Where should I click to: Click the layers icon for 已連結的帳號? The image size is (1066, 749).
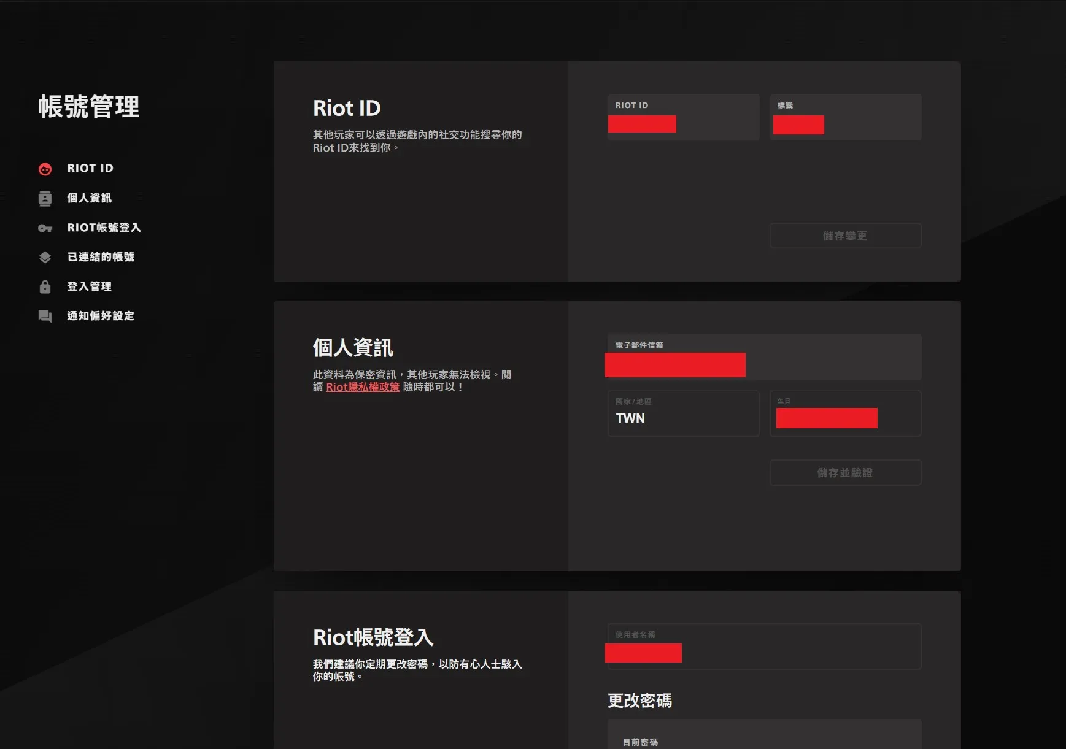[45, 257]
